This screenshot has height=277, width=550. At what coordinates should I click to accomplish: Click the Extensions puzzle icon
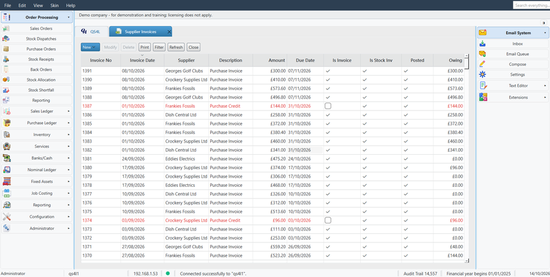[x=483, y=97]
